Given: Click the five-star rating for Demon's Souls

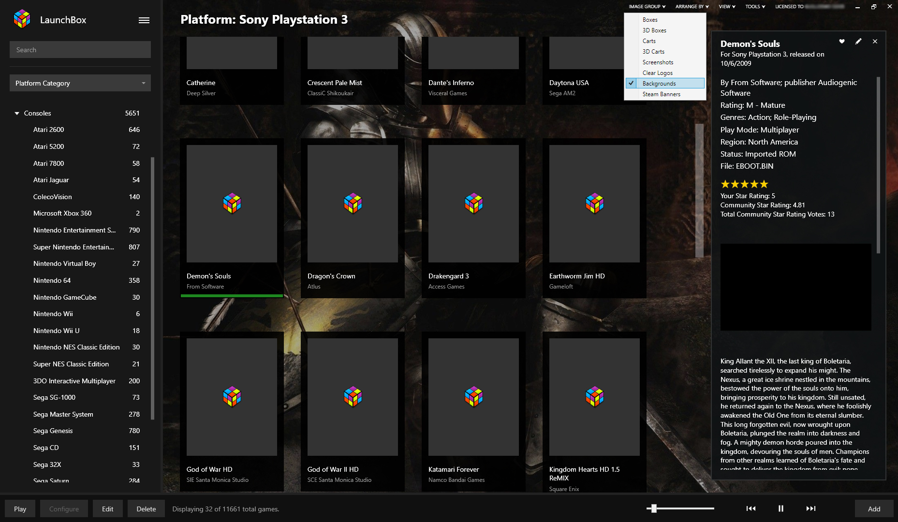Looking at the screenshot, I should click(x=744, y=184).
